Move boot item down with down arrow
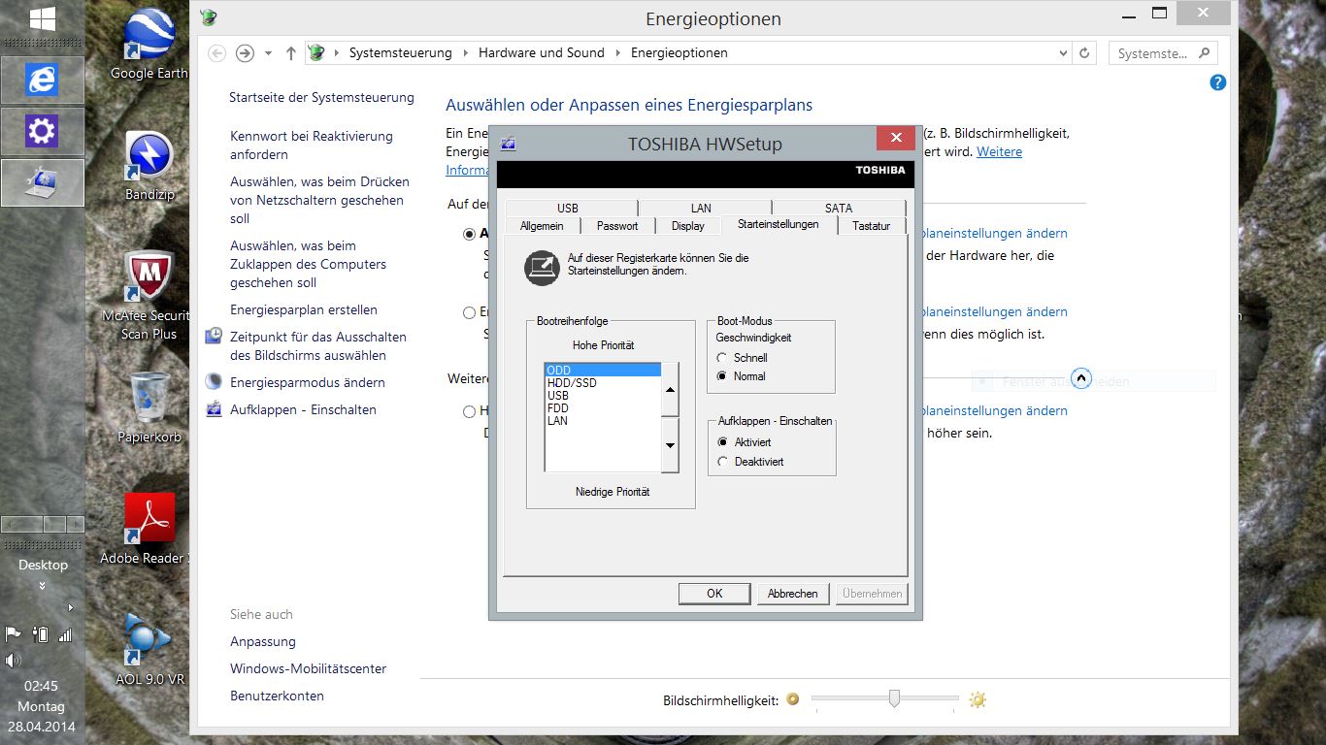Image resolution: width=1326 pixels, height=745 pixels. pos(670,445)
